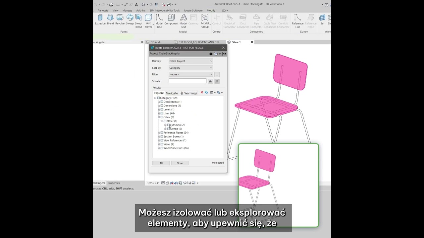Select the Sweep form tool
Screen dimensions: 424x238
[130, 20]
